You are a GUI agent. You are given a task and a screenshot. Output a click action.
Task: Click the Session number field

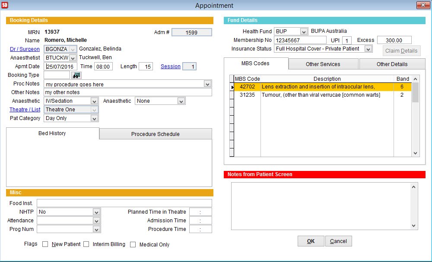[x=190, y=66]
